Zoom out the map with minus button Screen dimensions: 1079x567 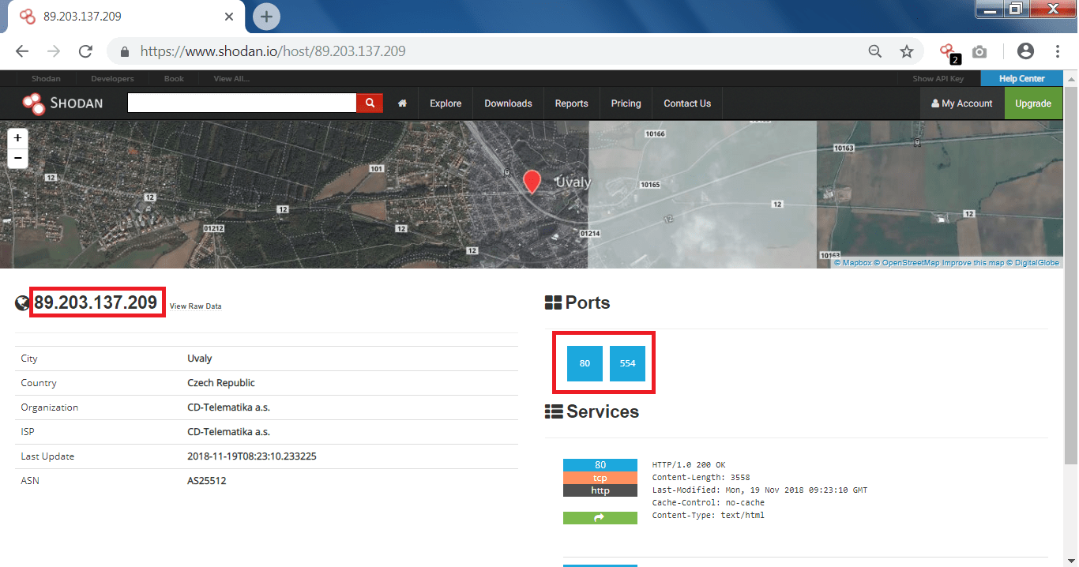click(x=17, y=158)
